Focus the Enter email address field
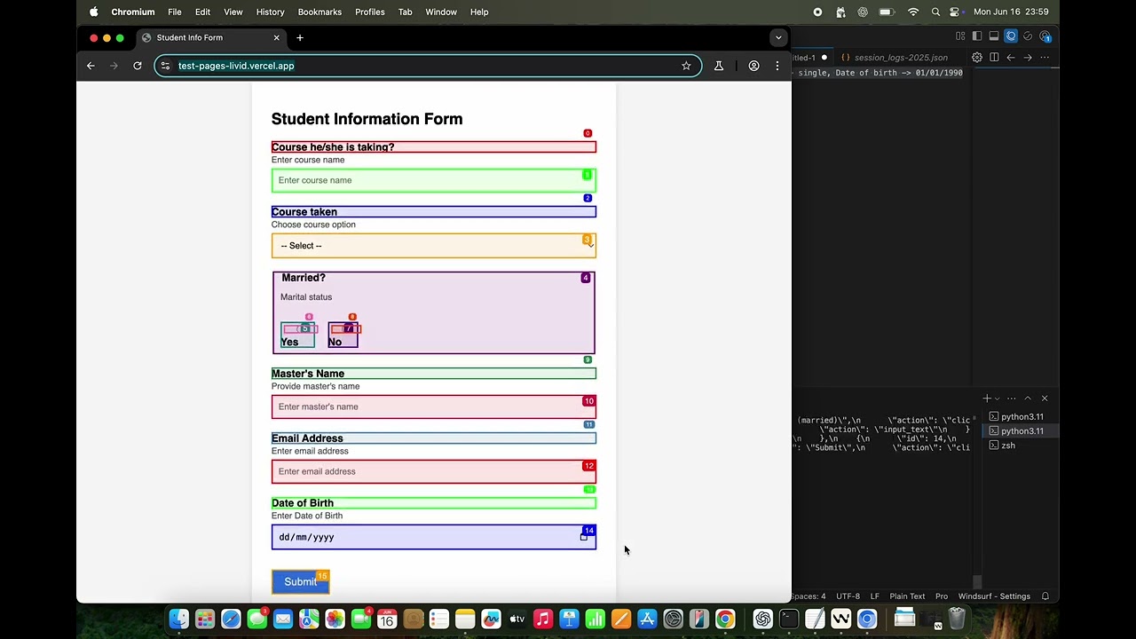The width and height of the screenshot is (1136, 639). 434,471
